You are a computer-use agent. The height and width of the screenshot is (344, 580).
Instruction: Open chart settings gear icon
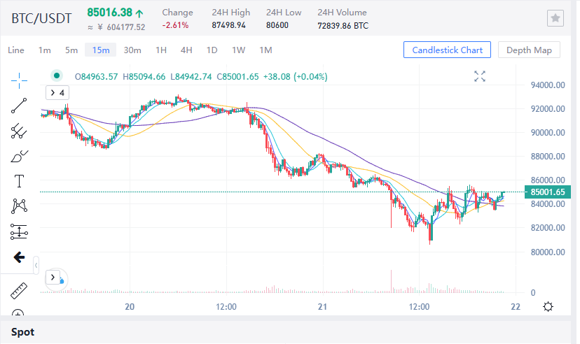pyautogui.click(x=548, y=306)
